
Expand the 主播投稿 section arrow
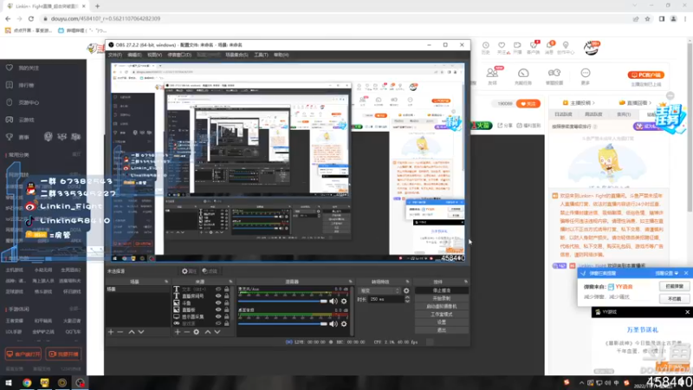click(593, 103)
